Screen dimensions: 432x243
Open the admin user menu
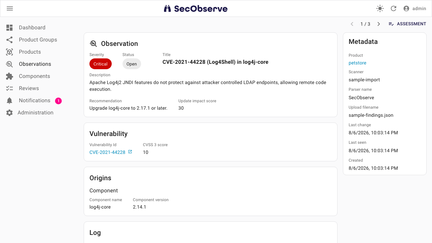coord(414,8)
